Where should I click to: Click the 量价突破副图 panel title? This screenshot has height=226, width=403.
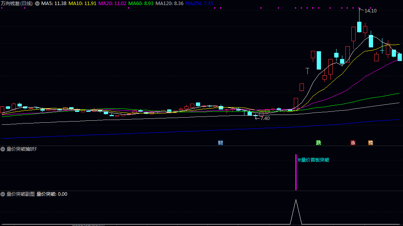[x=21, y=194]
